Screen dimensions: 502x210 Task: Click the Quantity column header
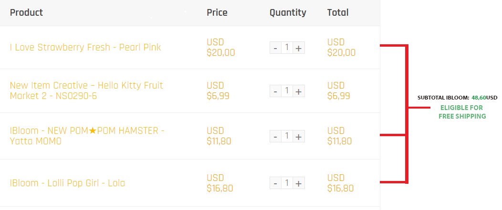pyautogui.click(x=288, y=13)
